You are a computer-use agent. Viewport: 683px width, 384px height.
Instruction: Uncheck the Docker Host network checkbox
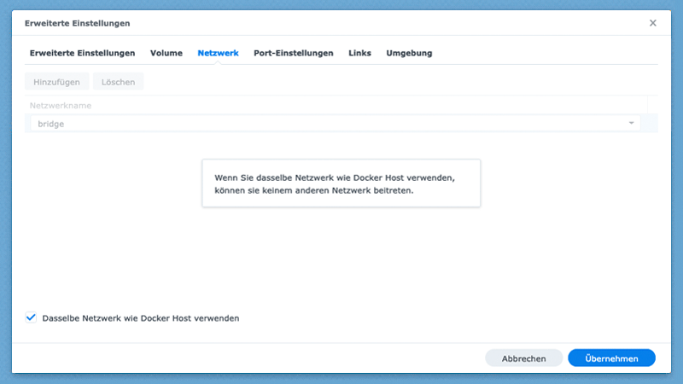32,317
